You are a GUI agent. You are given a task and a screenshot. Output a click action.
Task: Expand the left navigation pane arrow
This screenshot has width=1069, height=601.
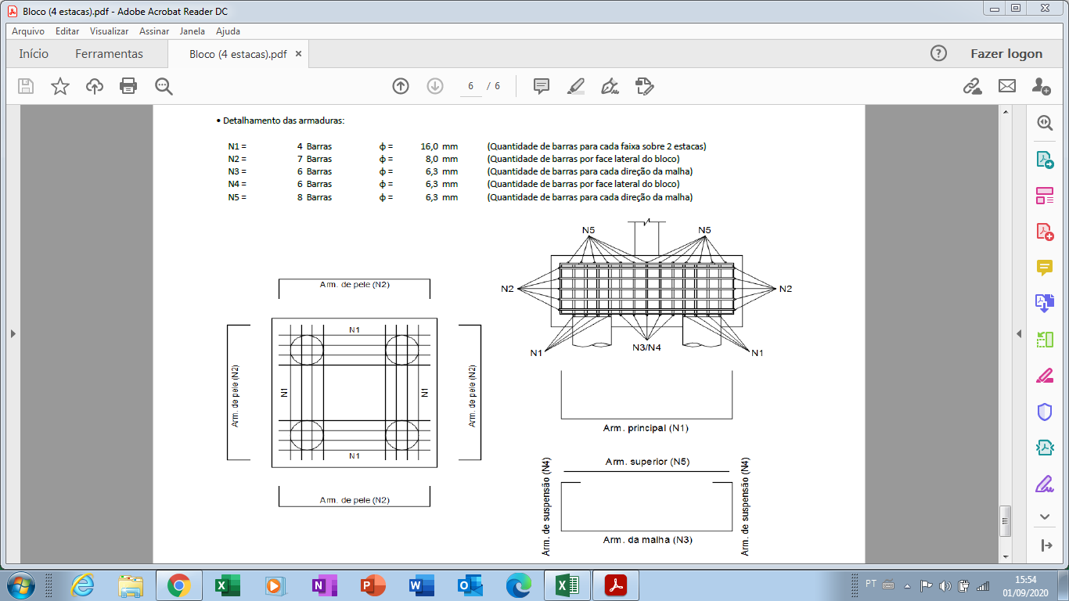[x=13, y=334]
